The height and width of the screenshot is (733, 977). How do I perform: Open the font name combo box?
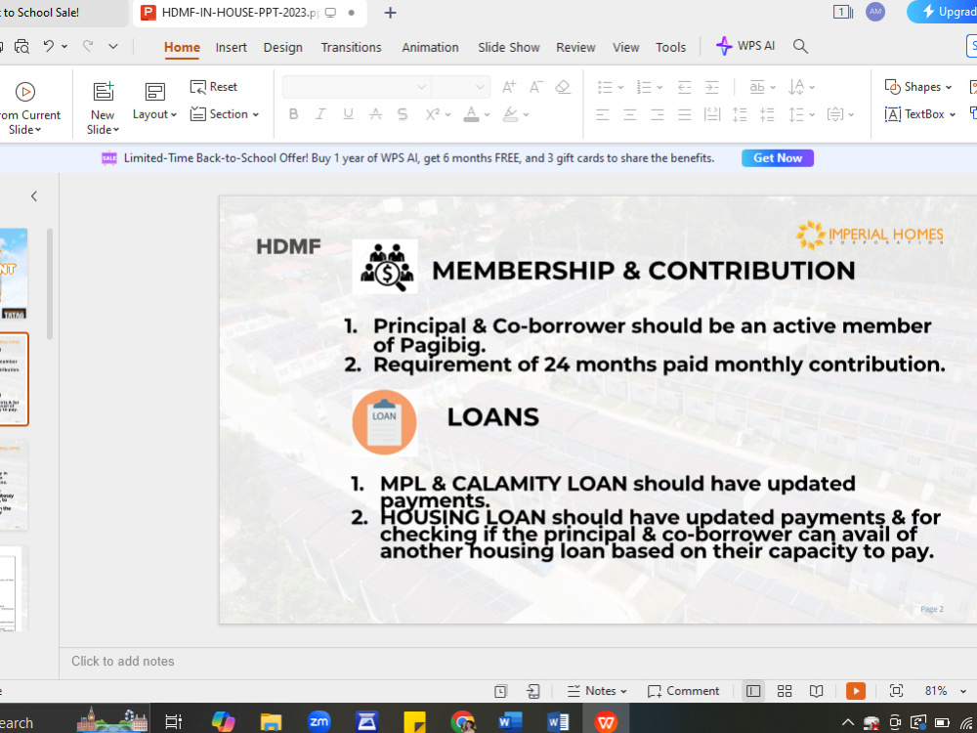point(356,87)
